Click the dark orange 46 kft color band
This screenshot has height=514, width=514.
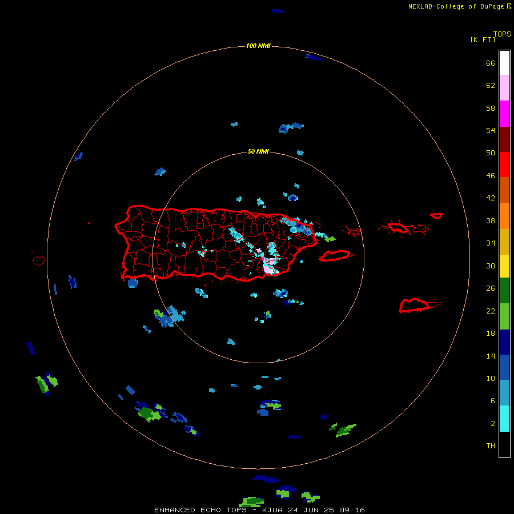[x=504, y=190]
